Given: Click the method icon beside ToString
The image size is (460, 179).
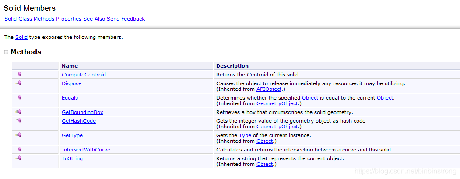Looking at the screenshot, I should (19, 158).
